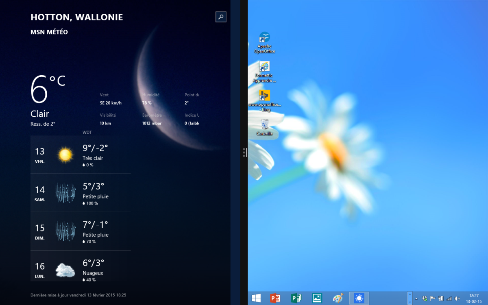Show hidden system tray icons

416,298
